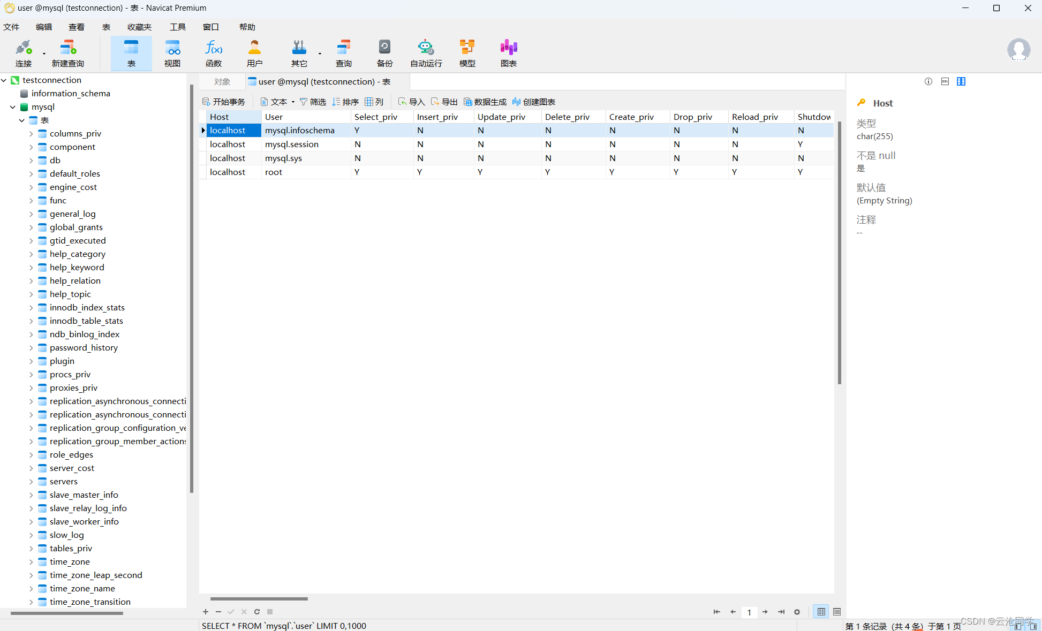Click the horizontal scrollbar under the data grid

[x=259, y=599]
